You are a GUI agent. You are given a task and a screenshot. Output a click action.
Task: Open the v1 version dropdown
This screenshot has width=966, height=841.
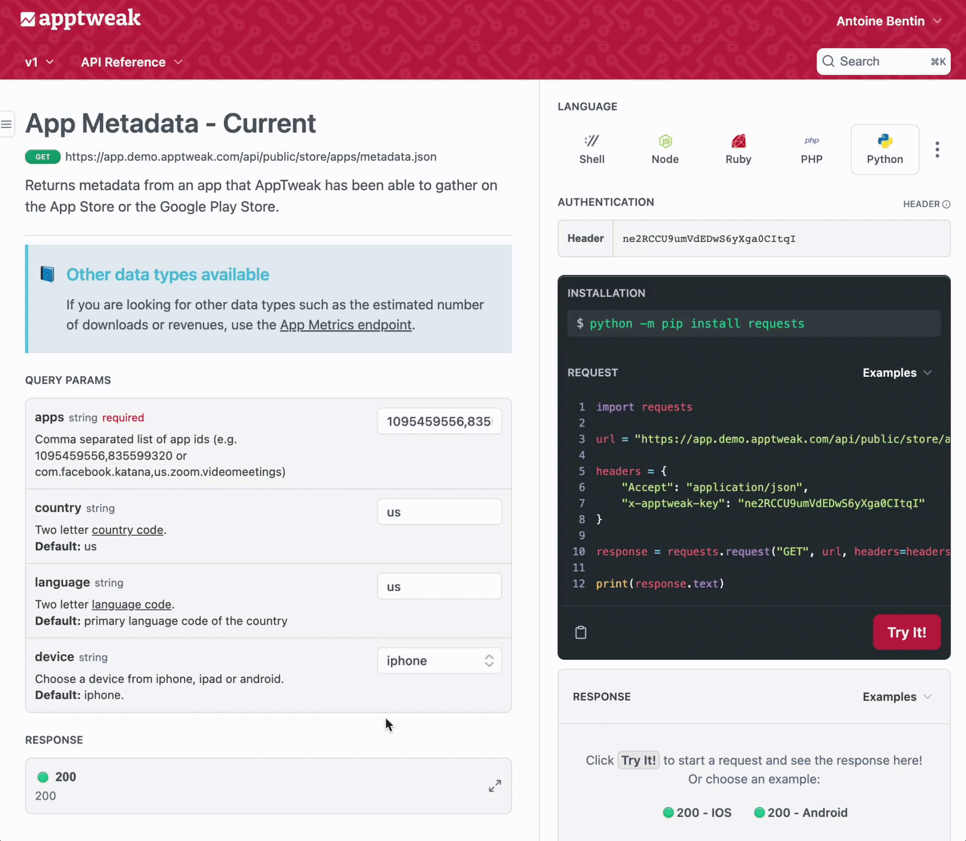pos(39,62)
